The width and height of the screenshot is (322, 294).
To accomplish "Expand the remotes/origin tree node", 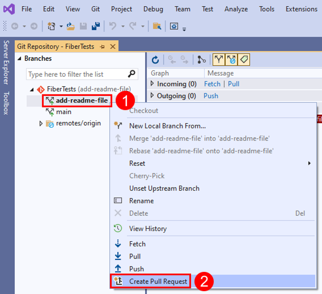I will tap(41, 123).
